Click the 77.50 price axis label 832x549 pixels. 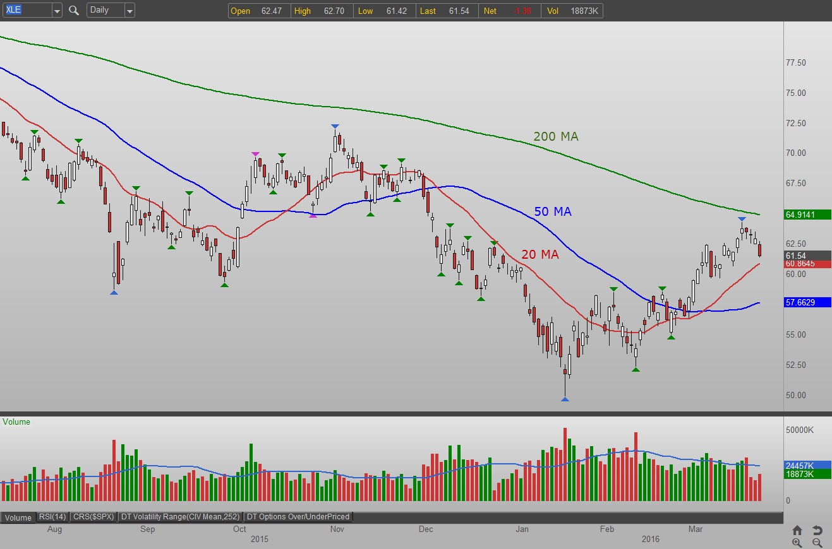click(x=795, y=63)
